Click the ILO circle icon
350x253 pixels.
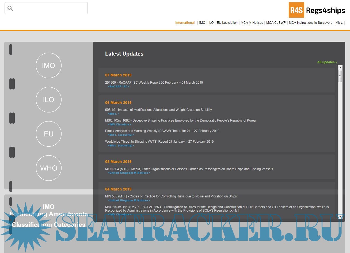[x=48, y=100]
